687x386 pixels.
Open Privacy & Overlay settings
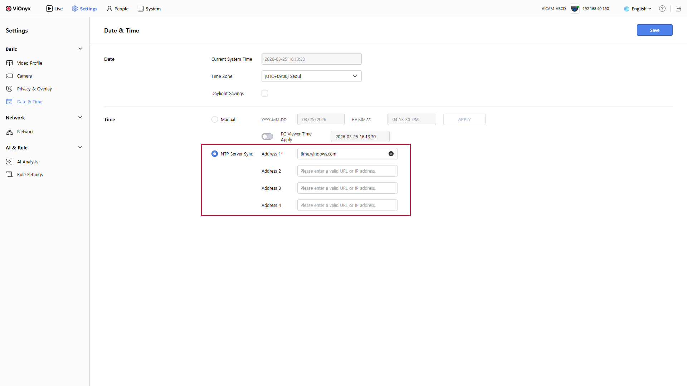point(34,89)
